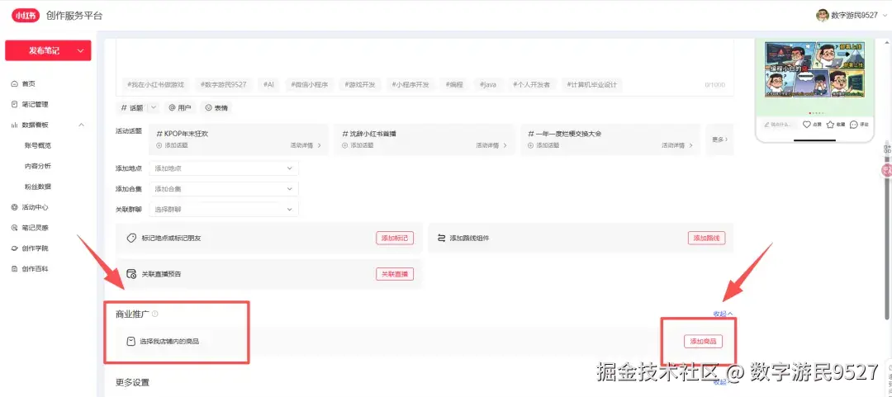Image resolution: width=892 pixels, height=397 pixels.
Task: Click the @ 用户 button
Action: [180, 107]
